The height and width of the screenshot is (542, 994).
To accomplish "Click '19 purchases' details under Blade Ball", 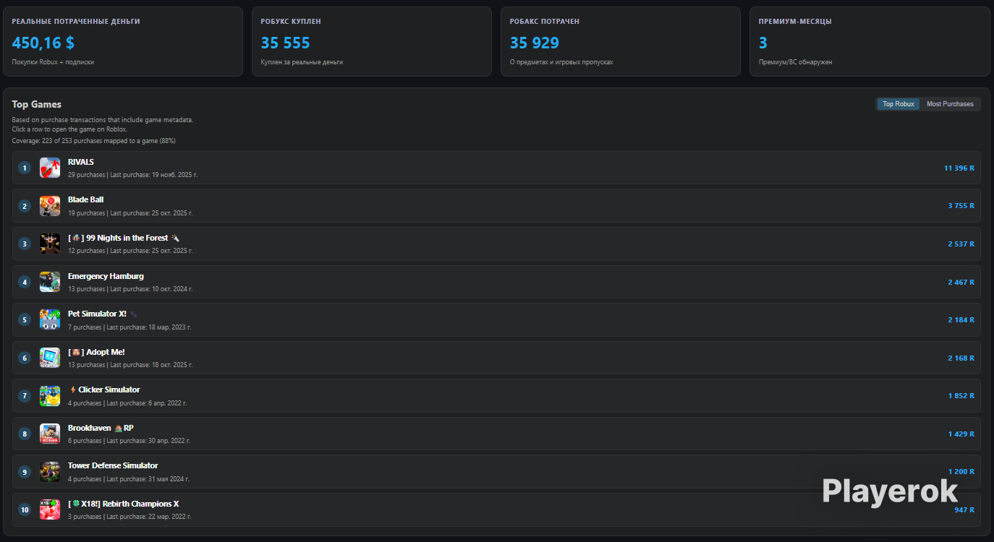I will tap(130, 213).
